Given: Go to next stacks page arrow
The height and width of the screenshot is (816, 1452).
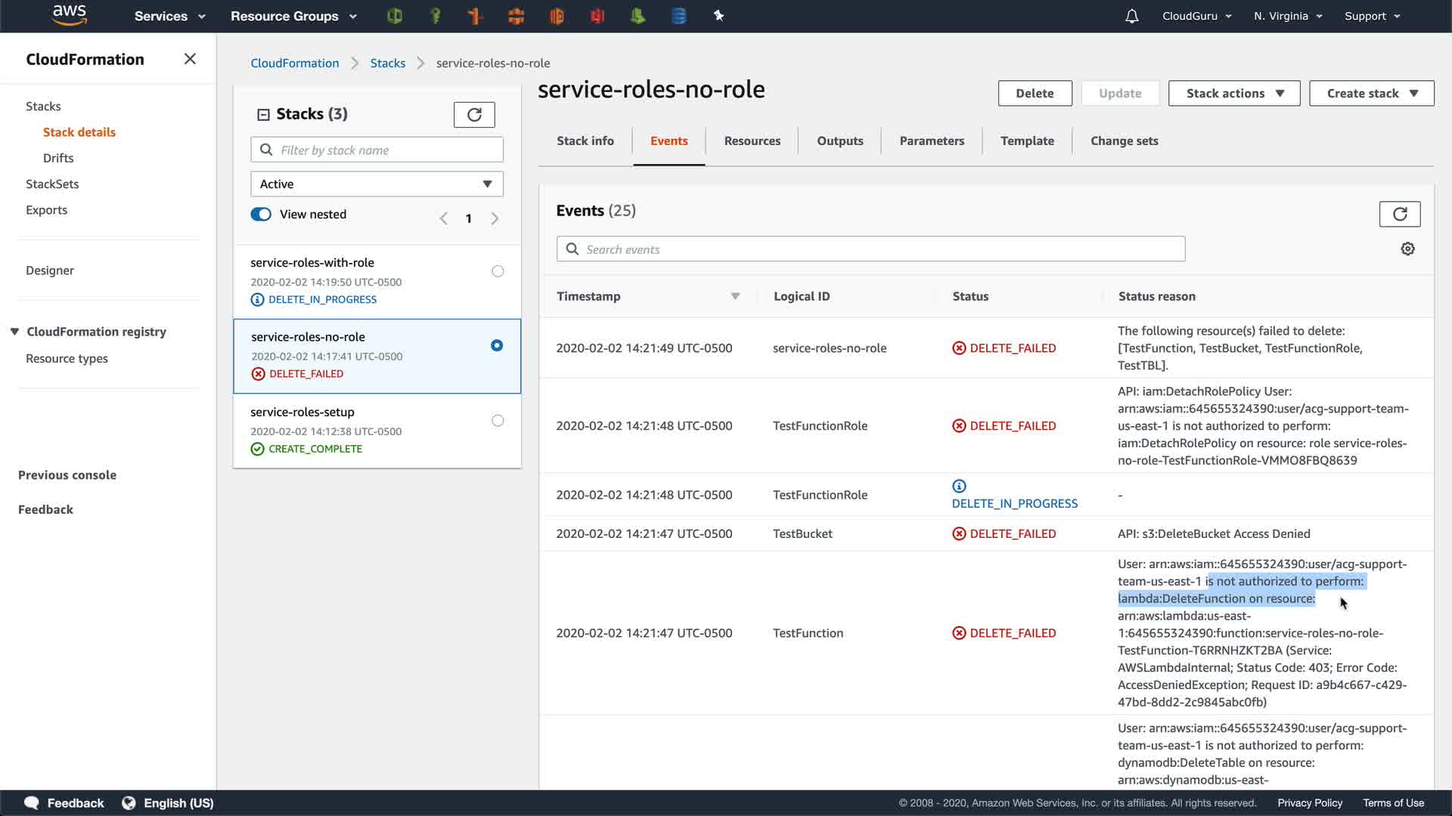Looking at the screenshot, I should [495, 218].
